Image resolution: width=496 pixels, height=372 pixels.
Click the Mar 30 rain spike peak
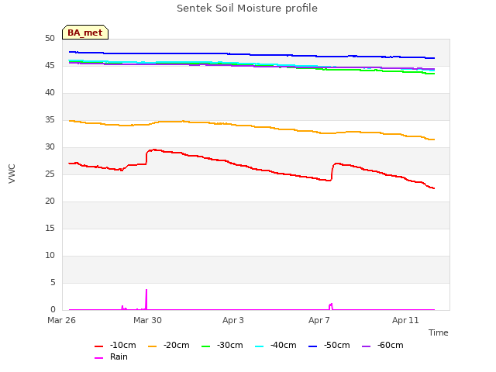(146, 291)
